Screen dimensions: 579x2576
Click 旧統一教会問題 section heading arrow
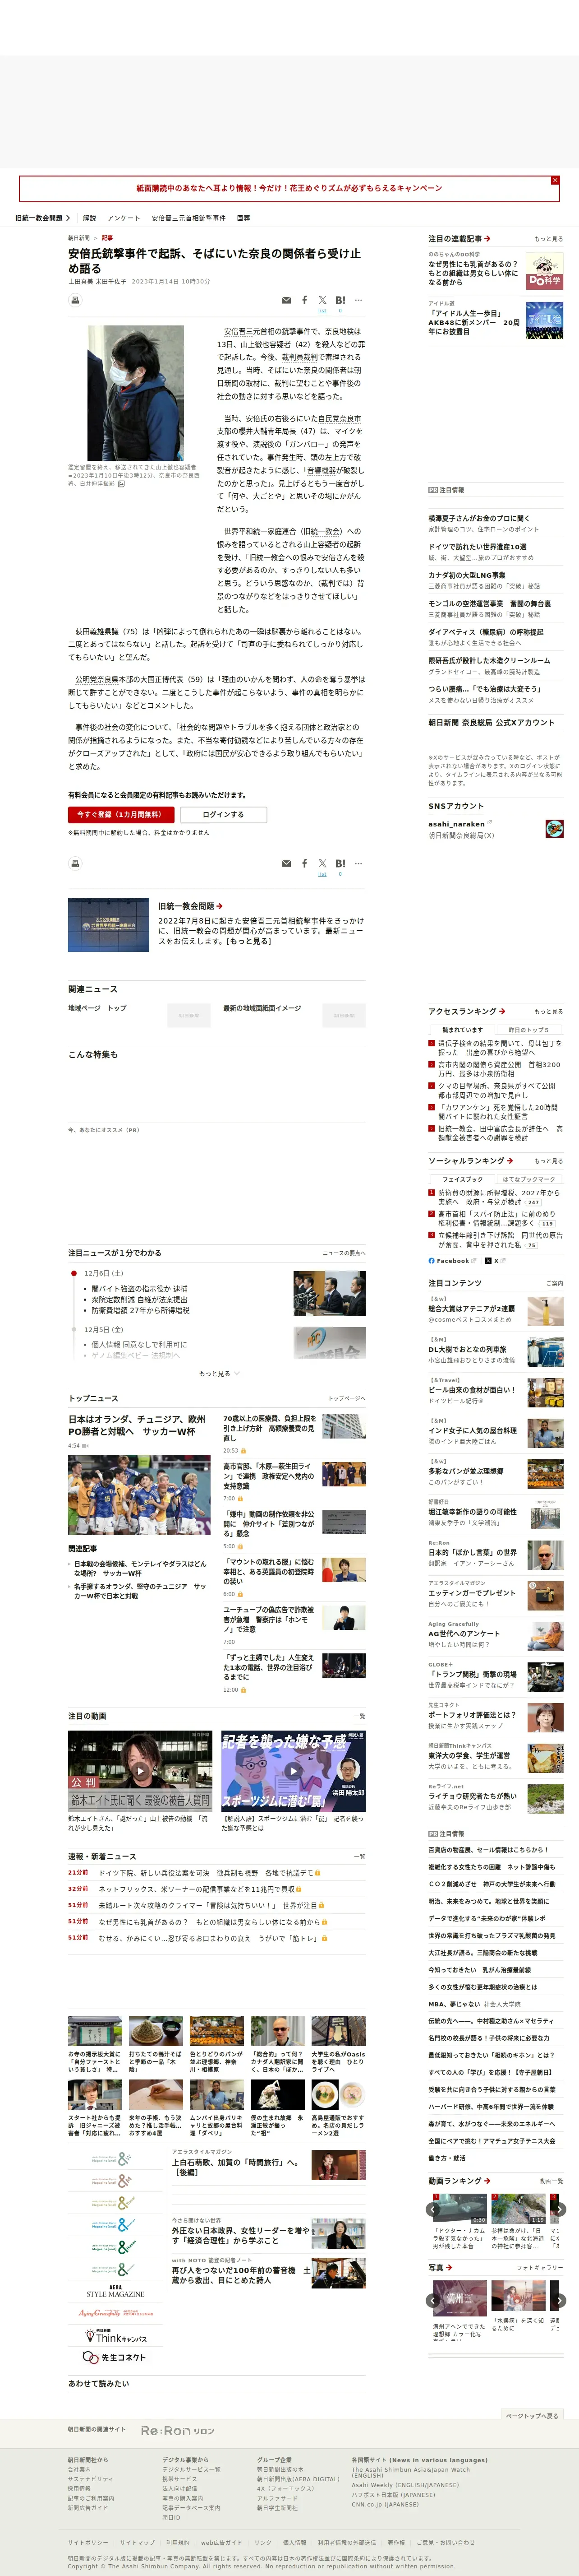point(219,906)
